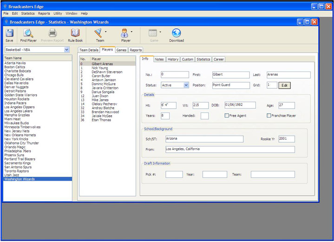Expand the Player toolbar dropdown arrow
The image size is (334, 242).
click(131, 32)
